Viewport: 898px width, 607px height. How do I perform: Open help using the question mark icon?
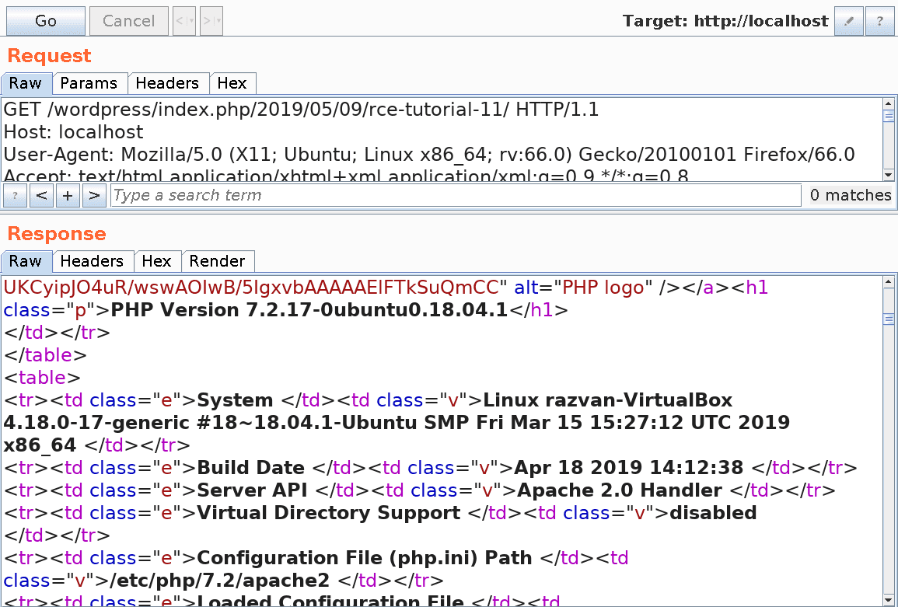click(x=879, y=21)
